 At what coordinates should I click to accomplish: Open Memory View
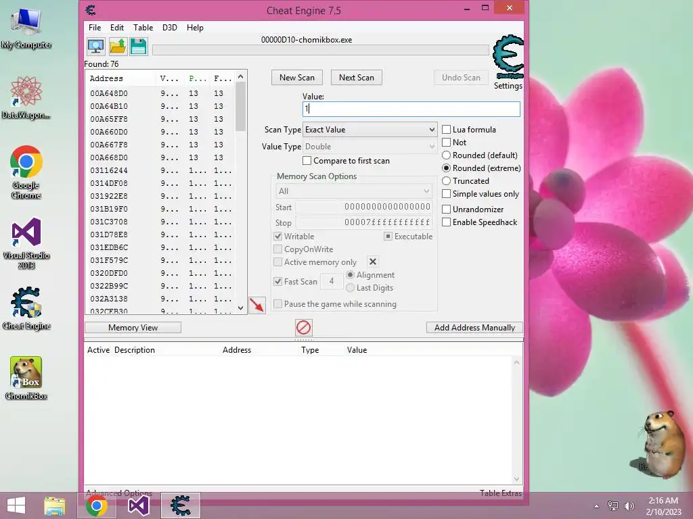coord(133,328)
